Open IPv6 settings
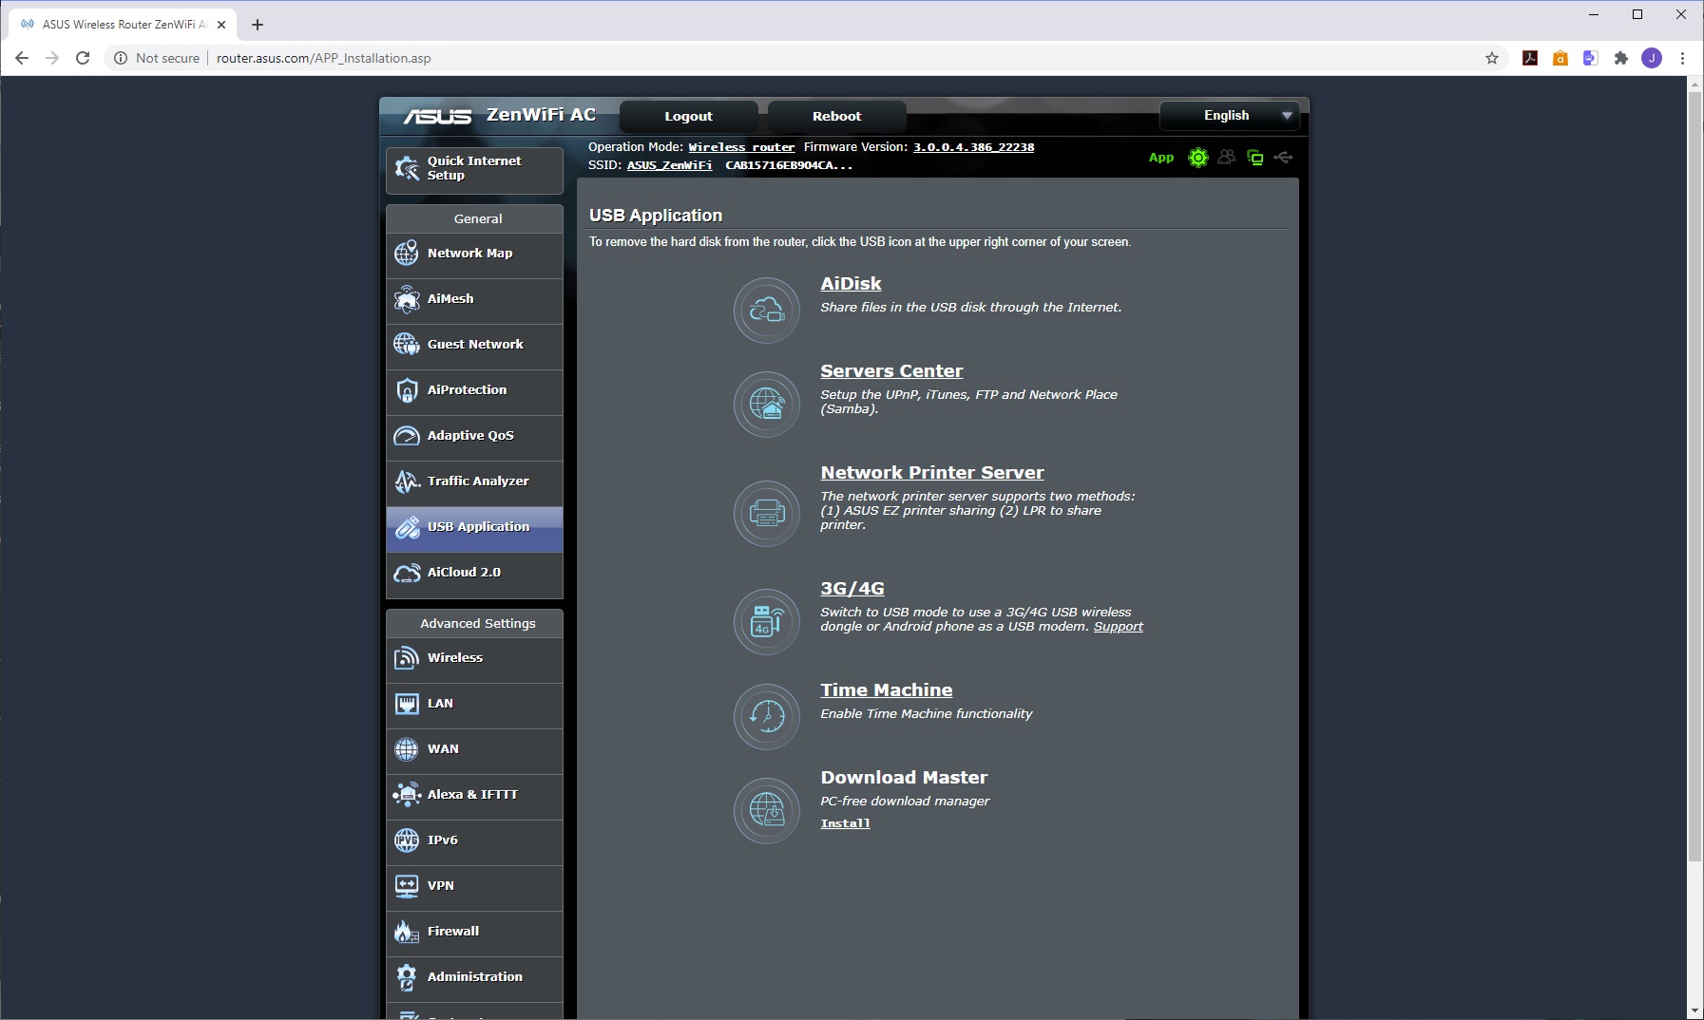This screenshot has width=1704, height=1020. (474, 841)
